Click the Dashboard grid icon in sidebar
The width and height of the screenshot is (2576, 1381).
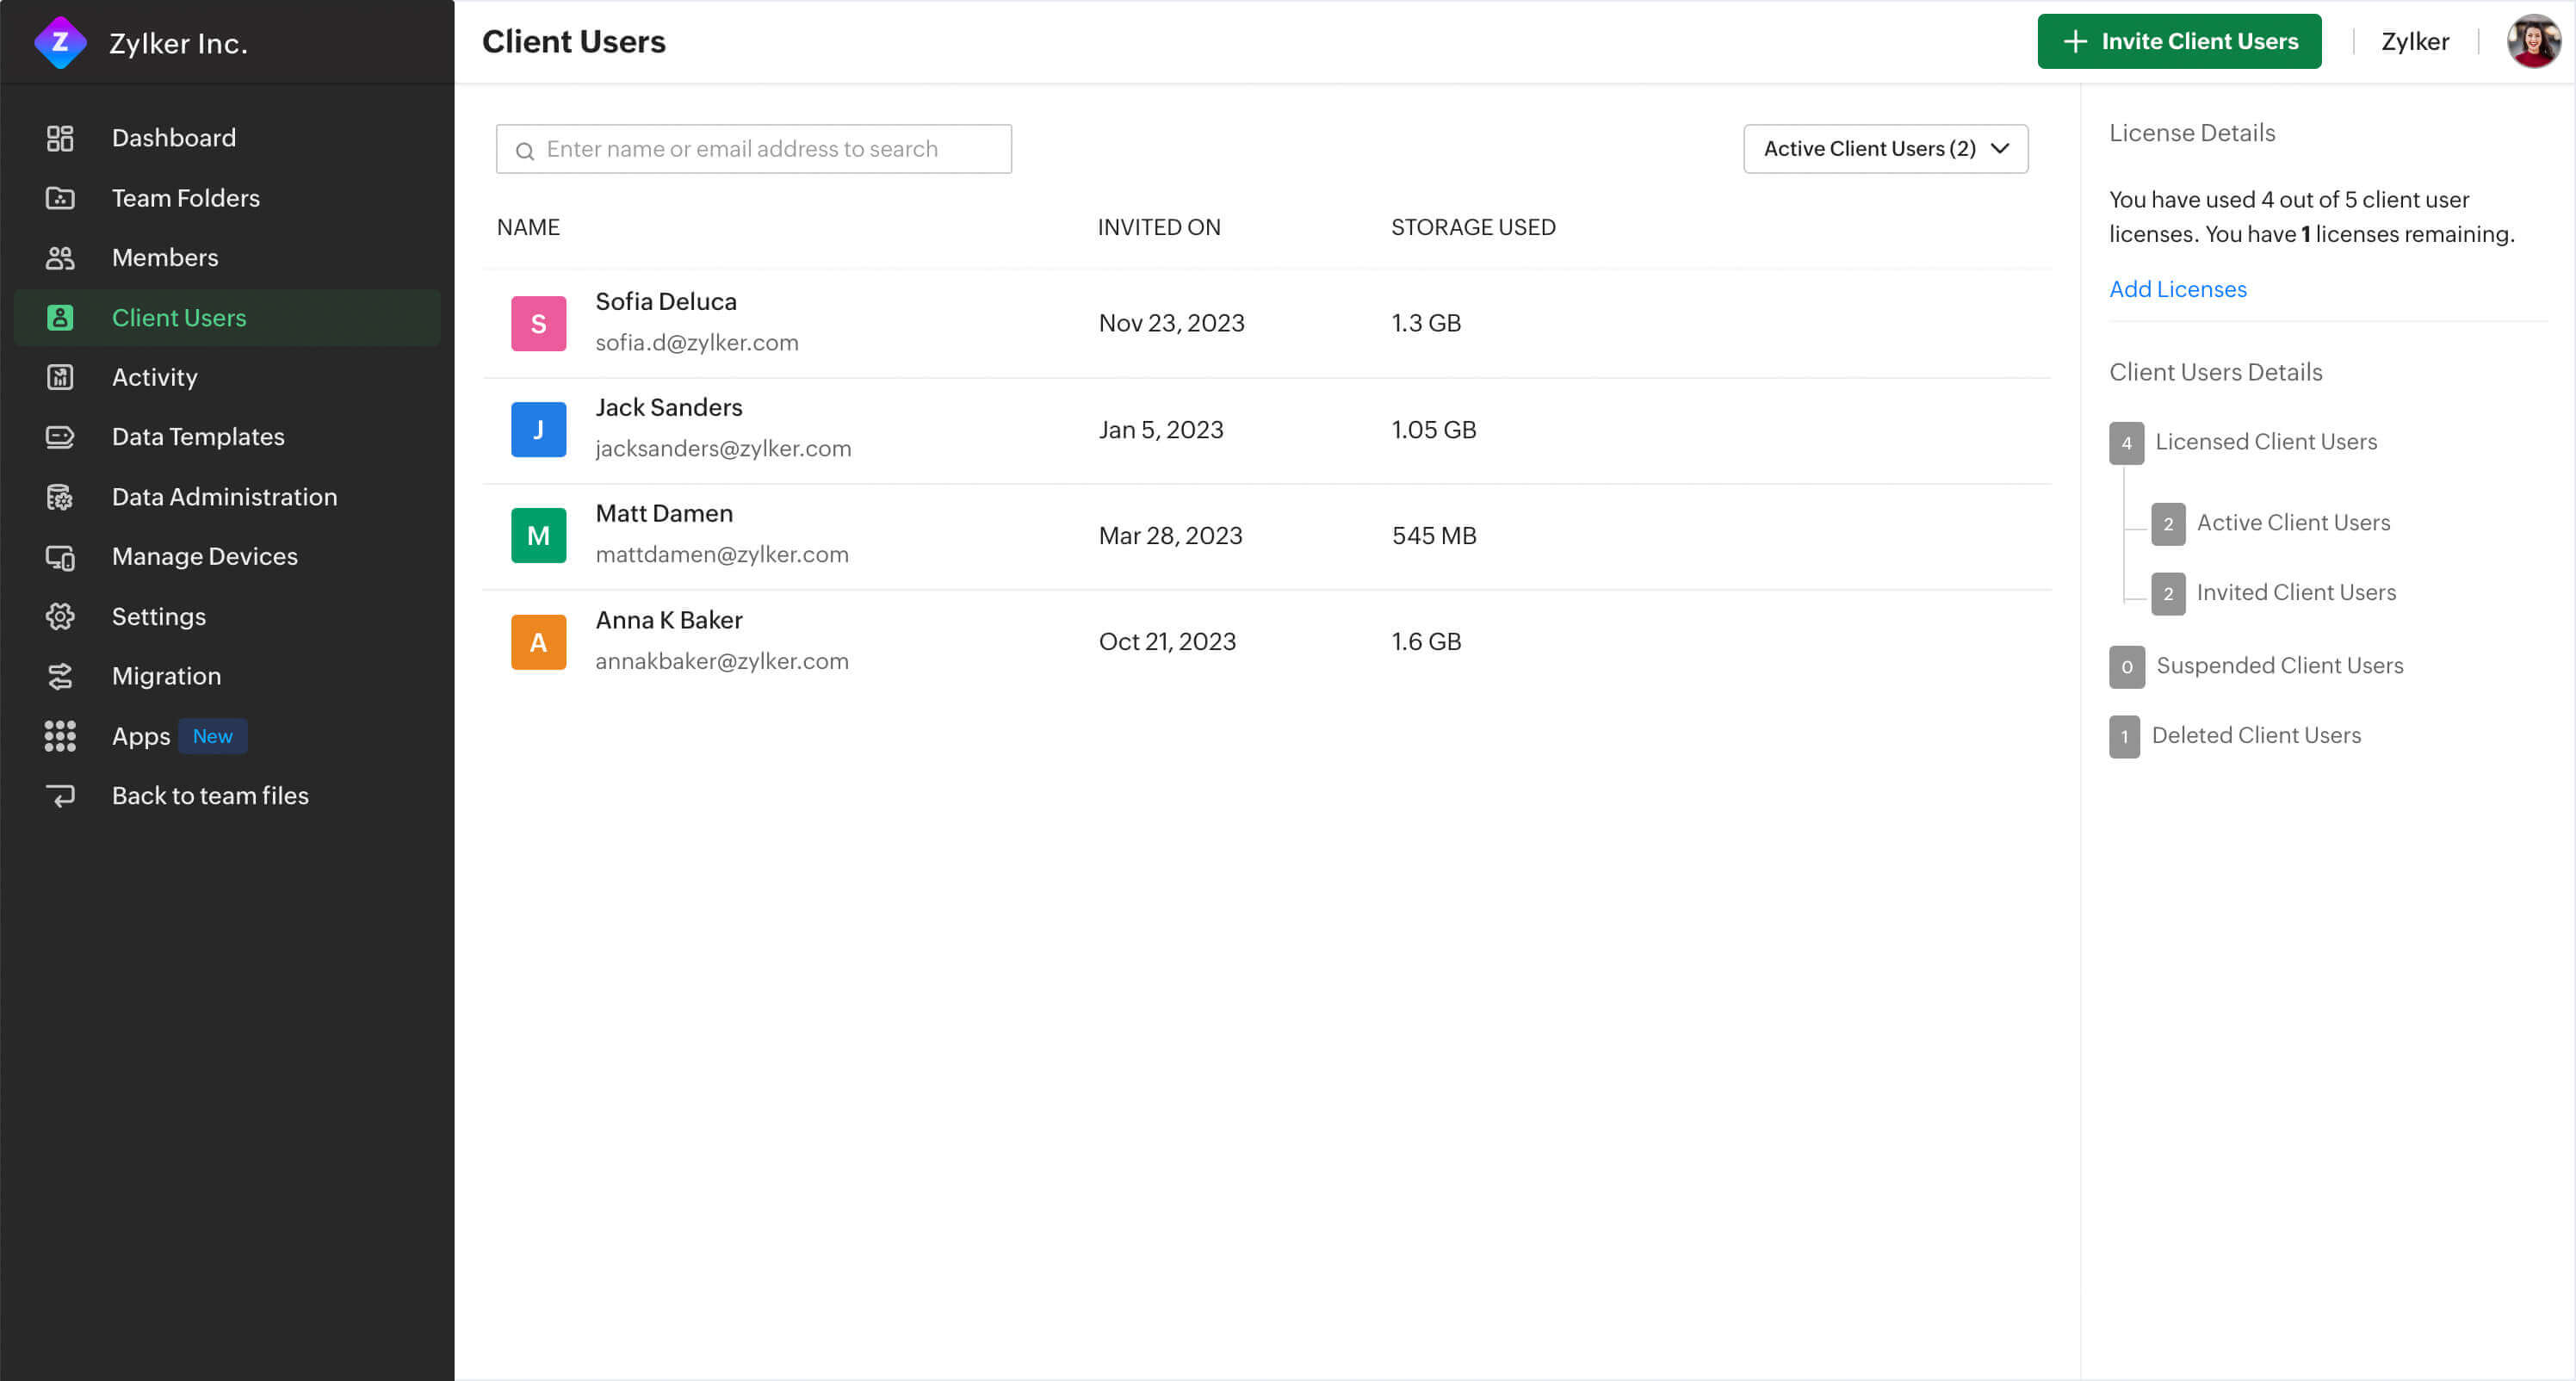click(60, 138)
